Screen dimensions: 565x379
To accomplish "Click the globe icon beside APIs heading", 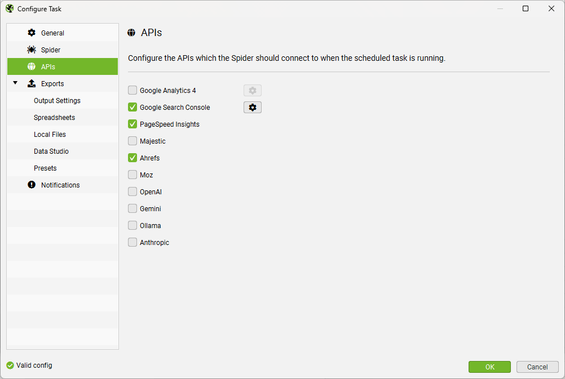I will tap(131, 33).
